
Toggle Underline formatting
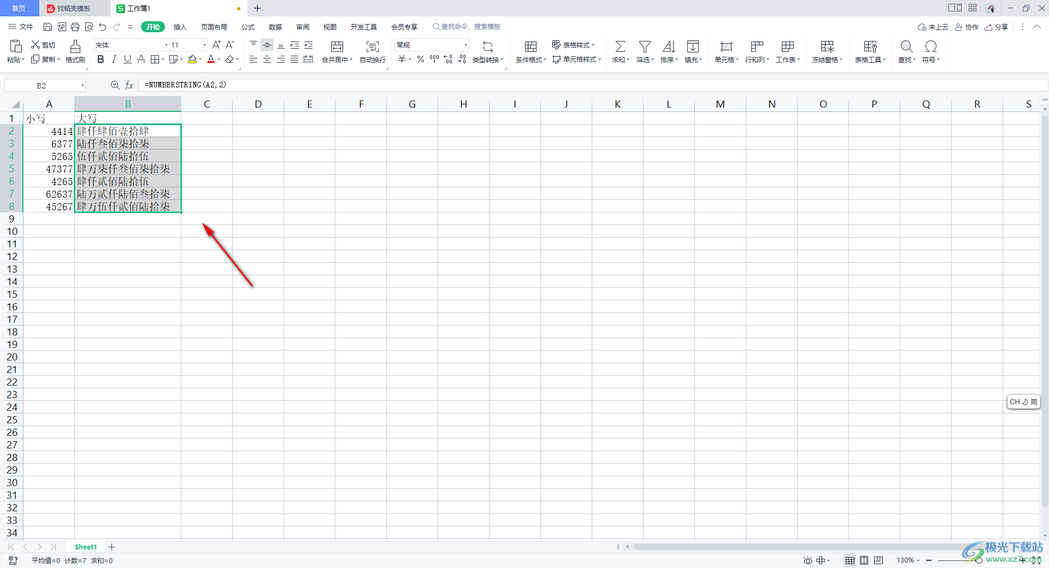[x=127, y=59]
